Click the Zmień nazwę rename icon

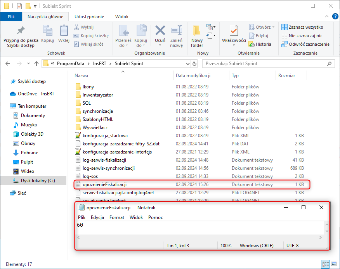[x=176, y=30]
